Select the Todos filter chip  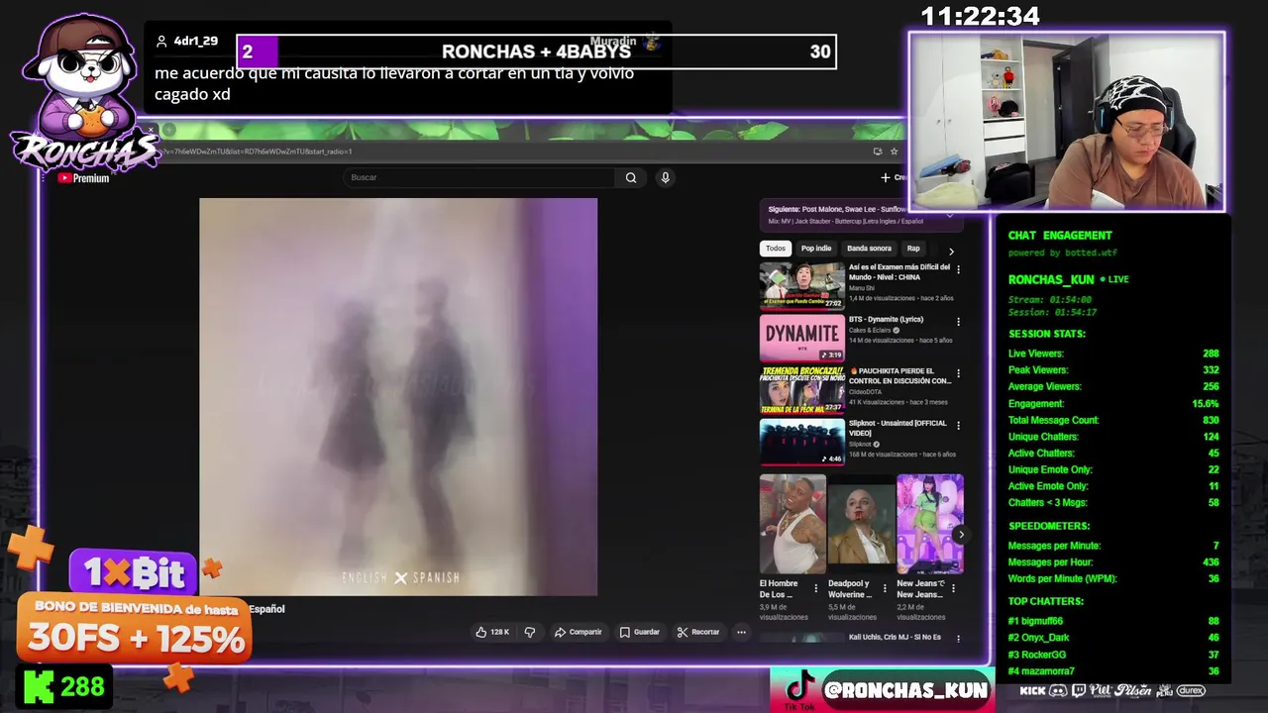pyautogui.click(x=776, y=249)
